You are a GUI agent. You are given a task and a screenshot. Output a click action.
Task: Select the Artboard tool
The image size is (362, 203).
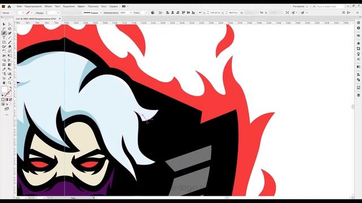4,78
